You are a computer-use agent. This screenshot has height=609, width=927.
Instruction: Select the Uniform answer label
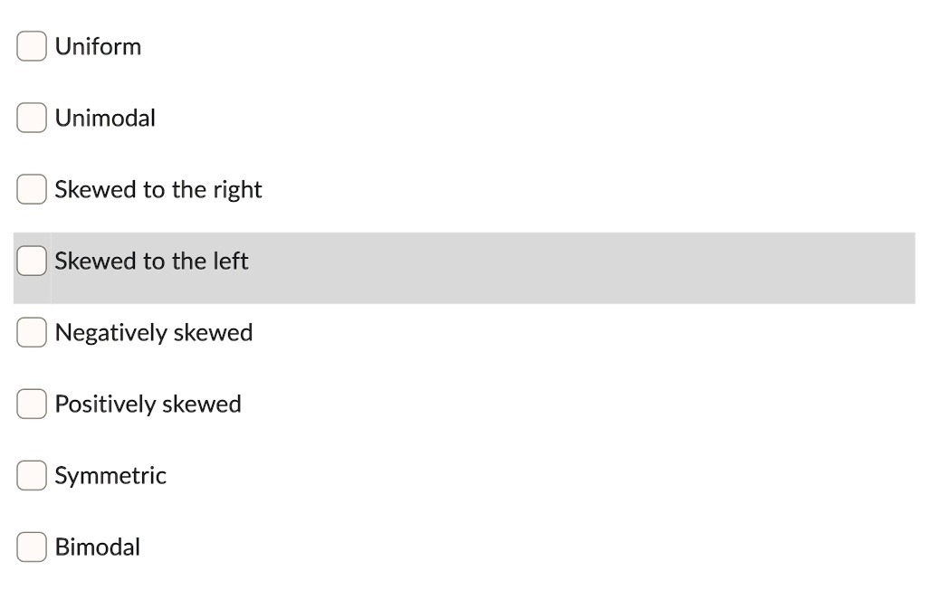click(98, 46)
